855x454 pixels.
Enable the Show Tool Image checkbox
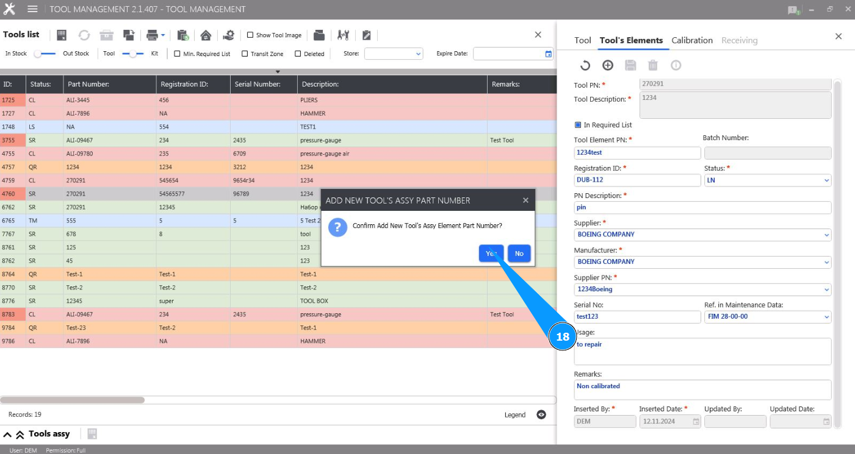click(x=250, y=35)
